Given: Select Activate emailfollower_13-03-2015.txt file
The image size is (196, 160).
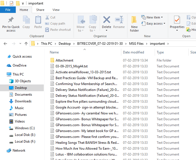Looking at the screenshot, I should (83, 72).
